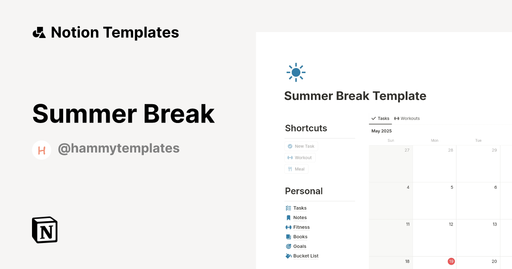This screenshot has height=269, width=512.
Task: Select the red 19 date marker
Action: [x=451, y=261]
